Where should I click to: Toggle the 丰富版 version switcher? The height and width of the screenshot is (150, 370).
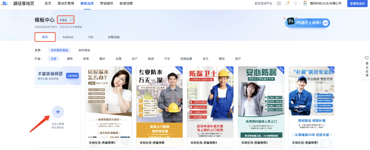pos(66,20)
